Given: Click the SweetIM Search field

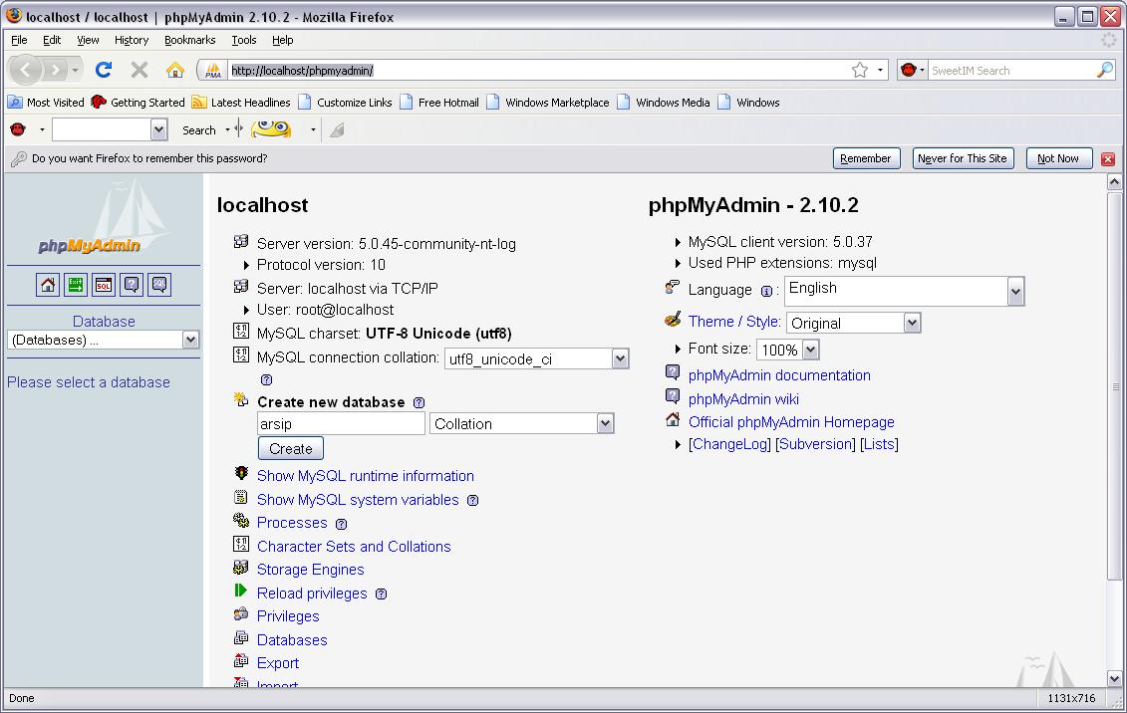Looking at the screenshot, I should [1011, 71].
